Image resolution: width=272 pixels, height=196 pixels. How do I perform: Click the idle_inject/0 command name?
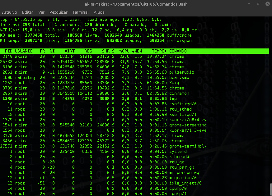tap(185, 183)
